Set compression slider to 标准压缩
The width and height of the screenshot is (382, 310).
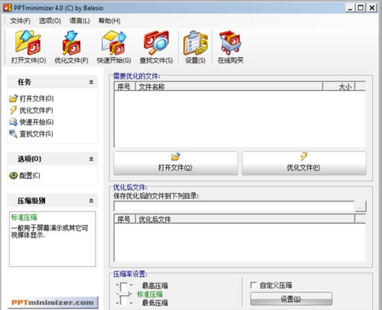click(x=150, y=294)
